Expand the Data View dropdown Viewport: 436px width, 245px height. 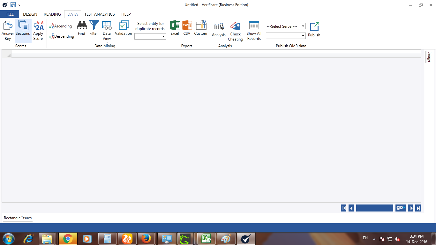pos(107,42)
